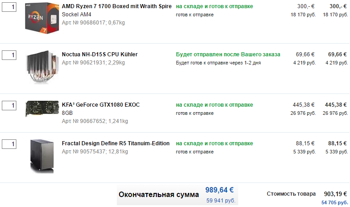This screenshot has width=350, height=207.
Task: Open Fractal Design Define R5 Titanium-Edition link
Action: [115, 143]
